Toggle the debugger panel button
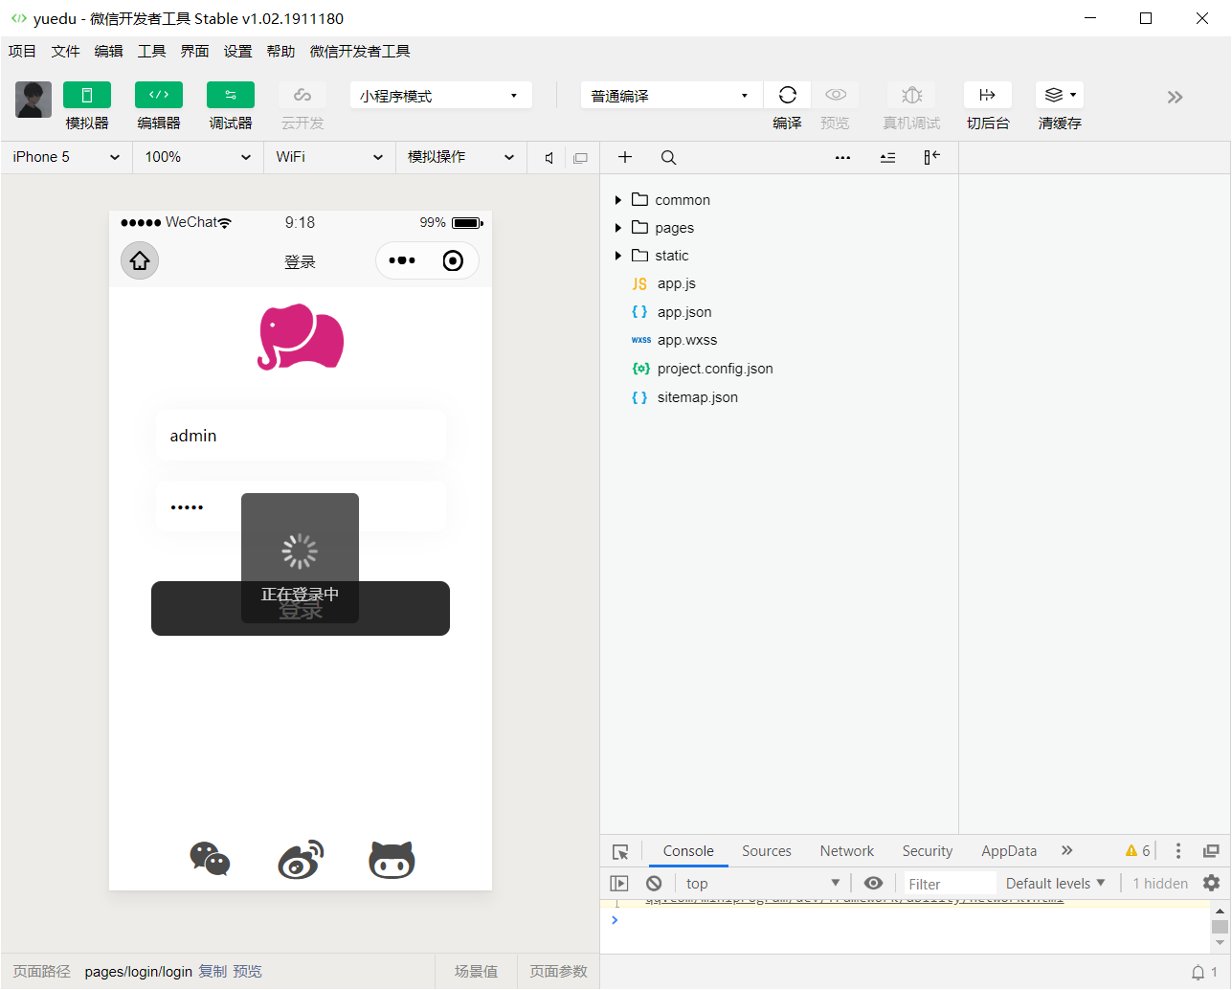The height and width of the screenshot is (990, 1232). click(231, 95)
